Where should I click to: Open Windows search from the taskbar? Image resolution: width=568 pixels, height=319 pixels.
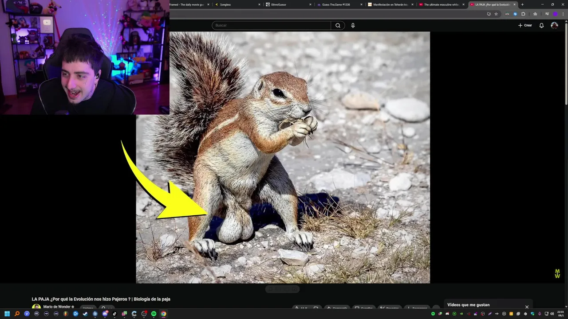click(x=17, y=314)
